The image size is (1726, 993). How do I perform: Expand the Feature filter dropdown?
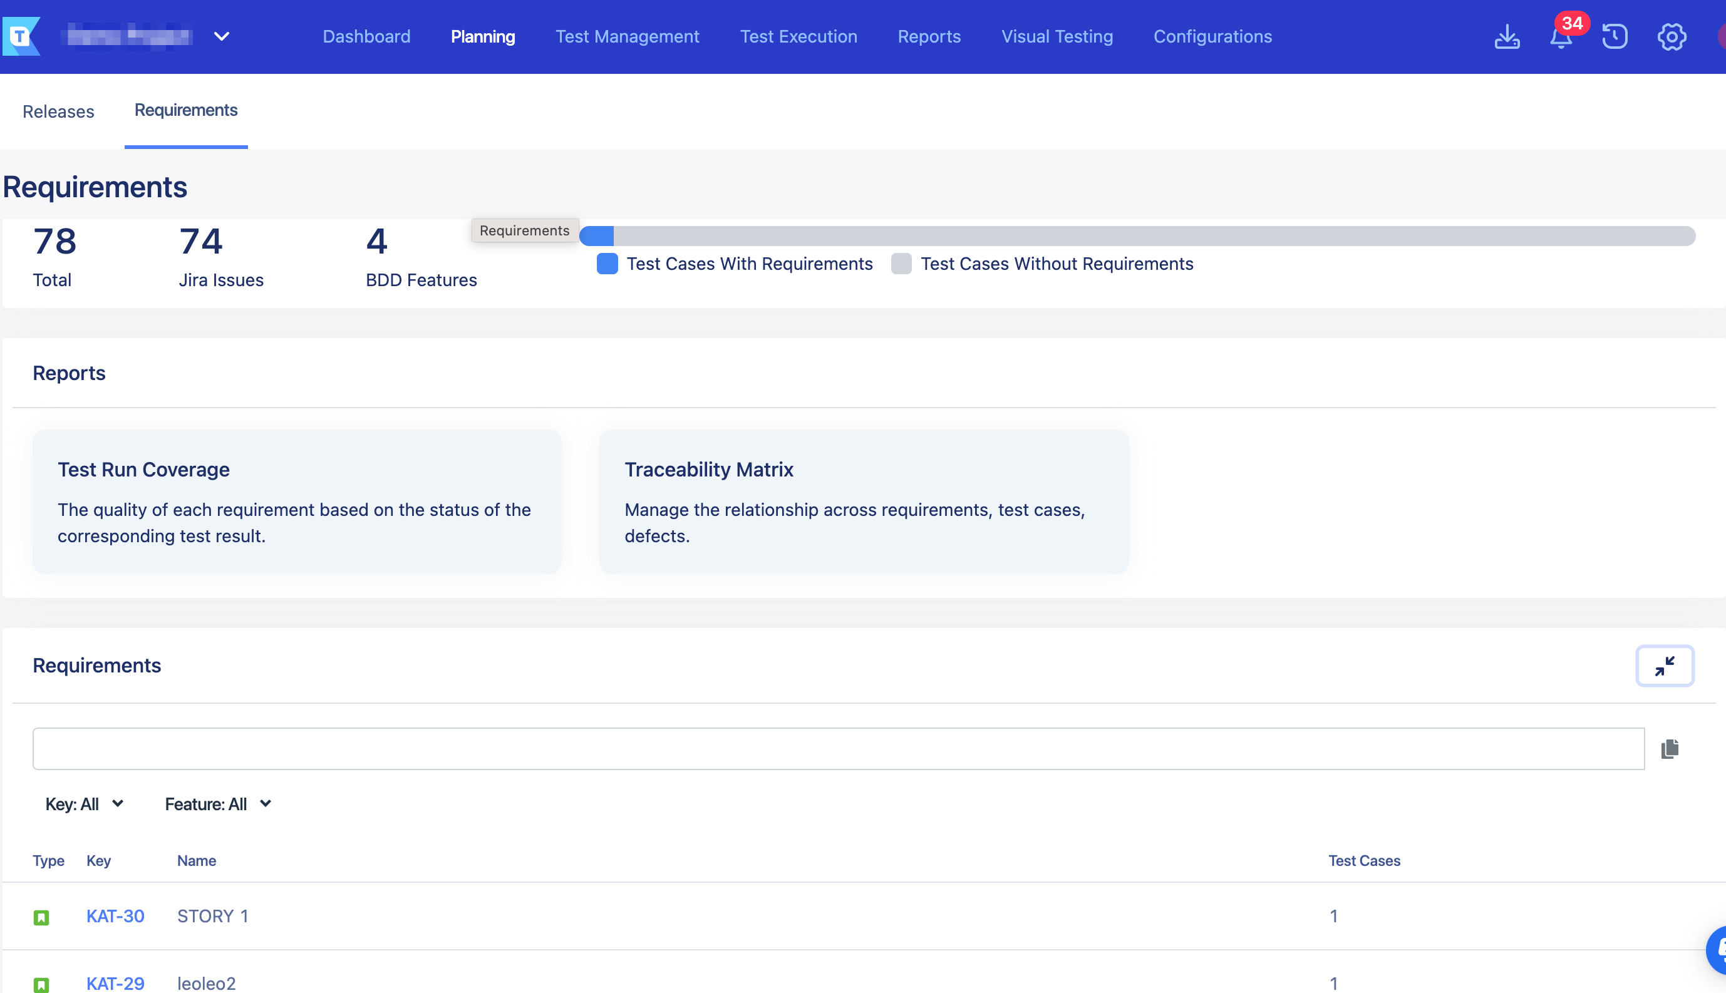pyautogui.click(x=218, y=805)
